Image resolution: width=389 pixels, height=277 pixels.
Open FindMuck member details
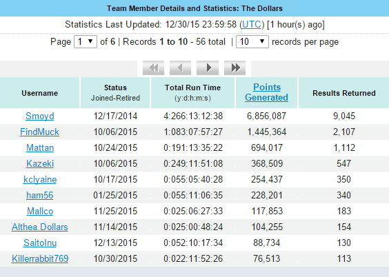pos(40,132)
